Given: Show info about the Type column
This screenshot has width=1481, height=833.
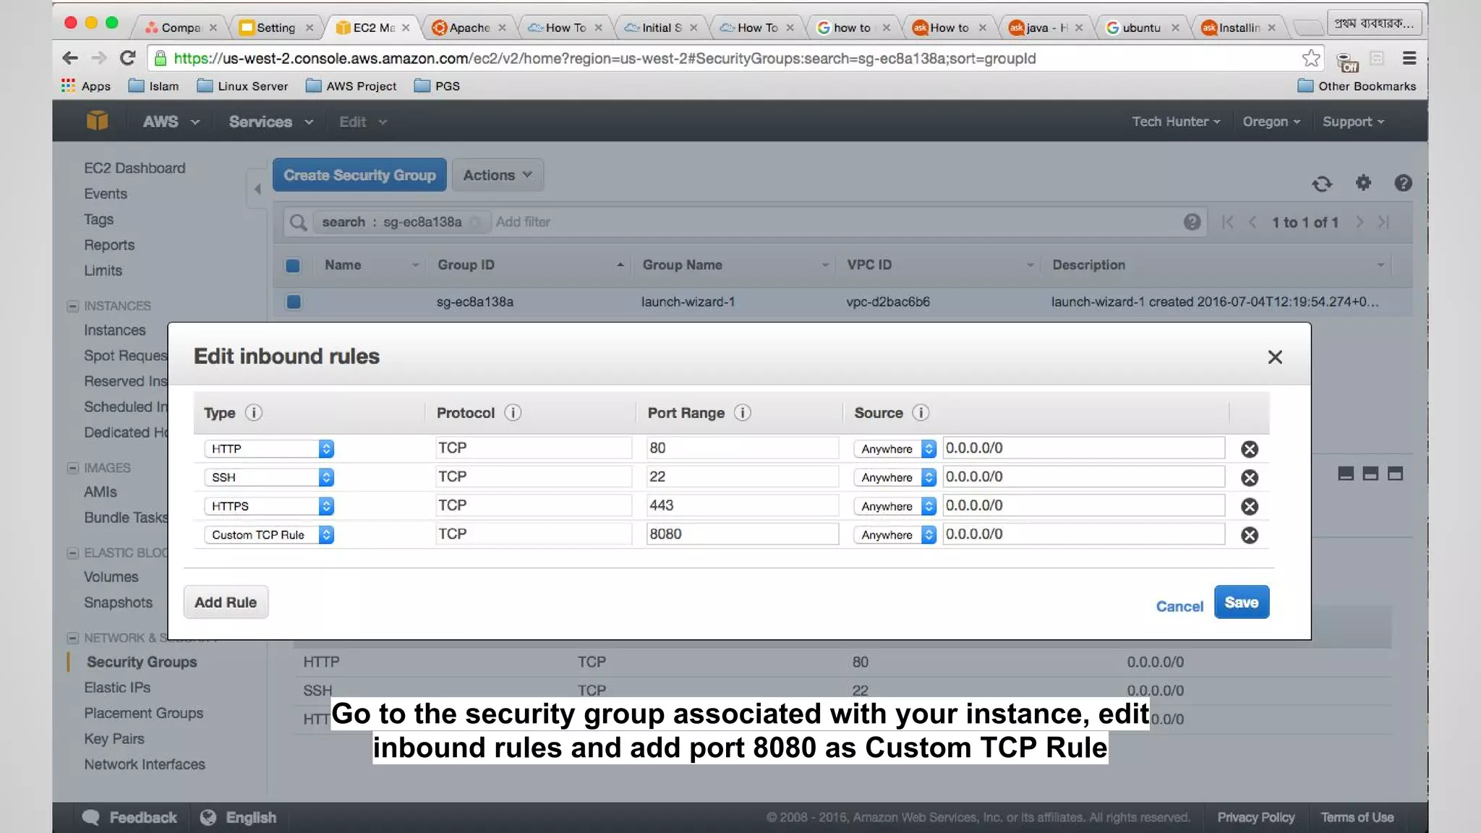Looking at the screenshot, I should (x=253, y=412).
